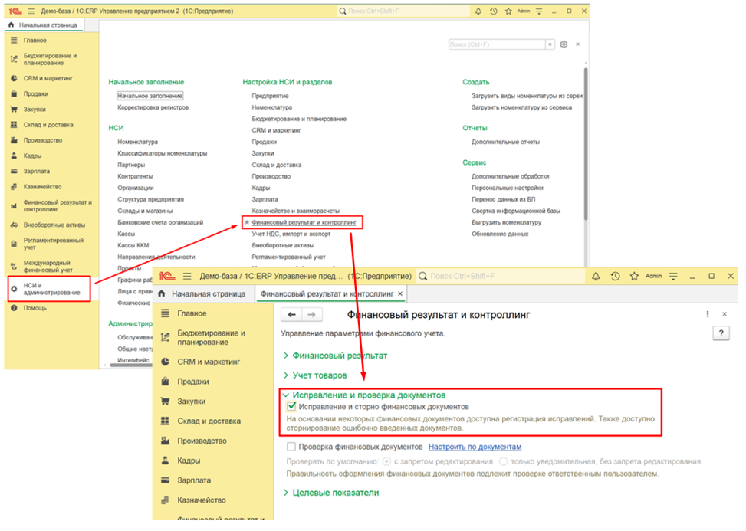The image size is (746, 531).
Task: Open Помощь in the back window sidebar
Action: pos(35,308)
